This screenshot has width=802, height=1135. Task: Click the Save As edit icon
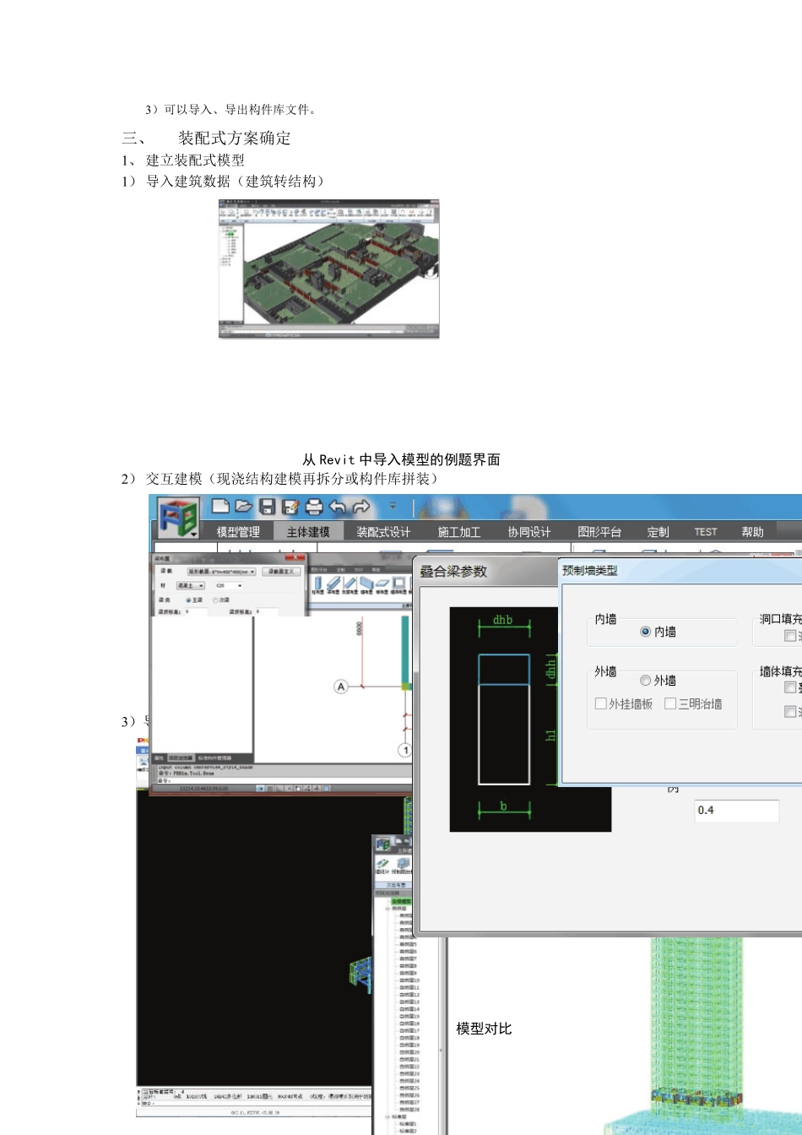click(290, 506)
